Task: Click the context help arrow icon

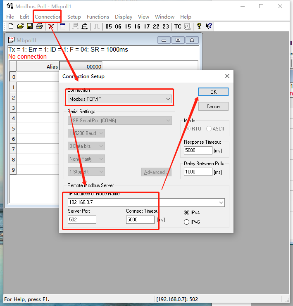Action: pos(209,26)
